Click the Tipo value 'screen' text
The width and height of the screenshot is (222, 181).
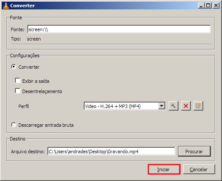(x=34, y=39)
